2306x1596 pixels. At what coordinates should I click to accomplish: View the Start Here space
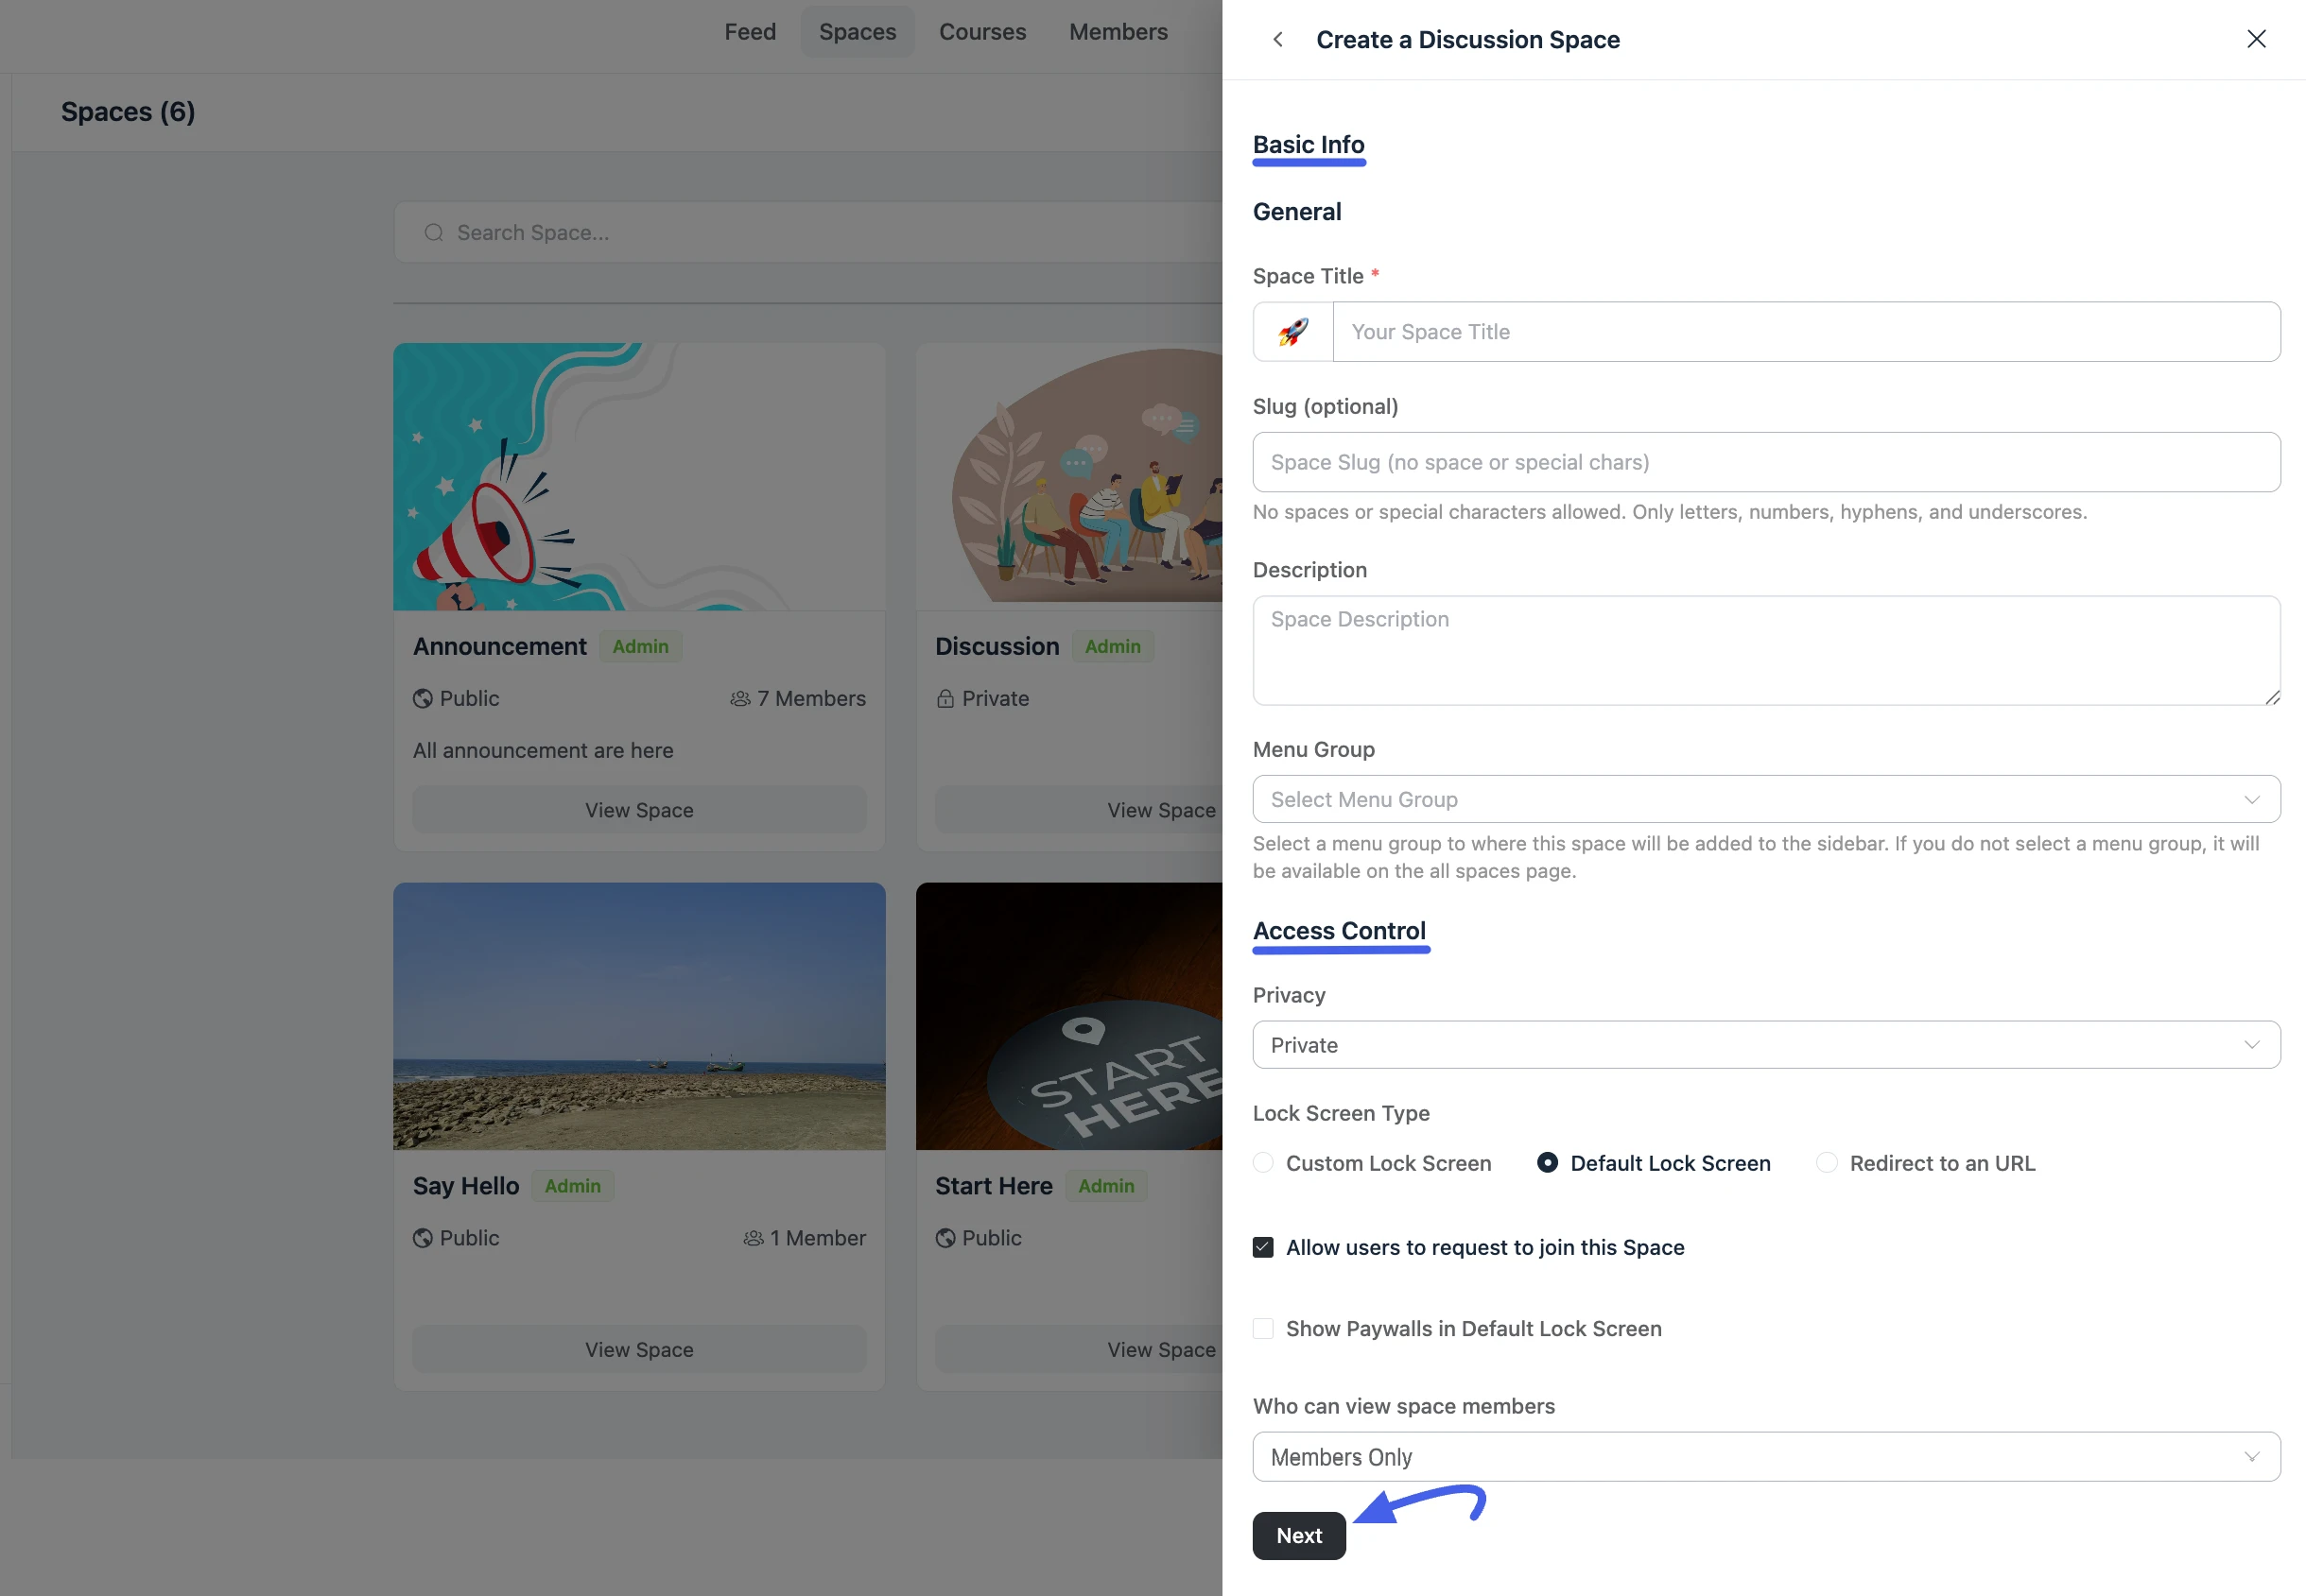point(1079,1349)
